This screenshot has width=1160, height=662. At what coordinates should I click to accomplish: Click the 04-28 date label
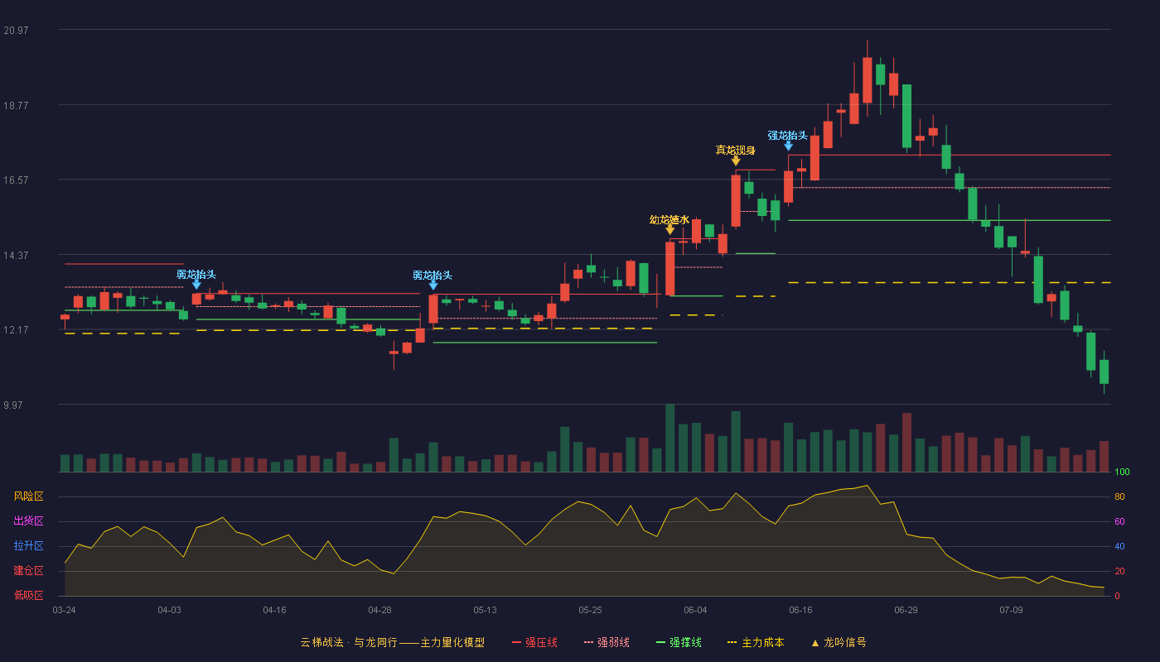click(379, 610)
